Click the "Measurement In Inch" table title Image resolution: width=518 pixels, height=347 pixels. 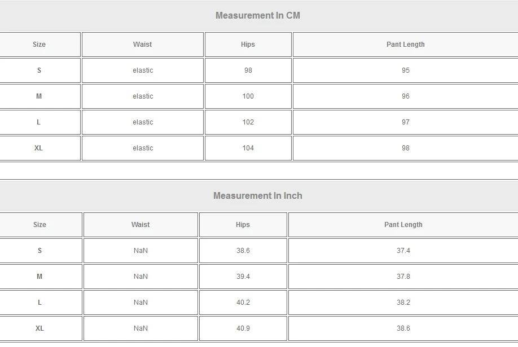[258, 196]
